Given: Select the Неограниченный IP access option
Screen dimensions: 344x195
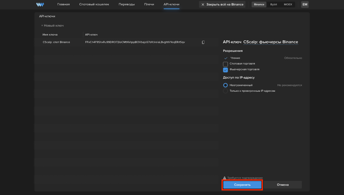Looking at the screenshot, I should click(225, 85).
